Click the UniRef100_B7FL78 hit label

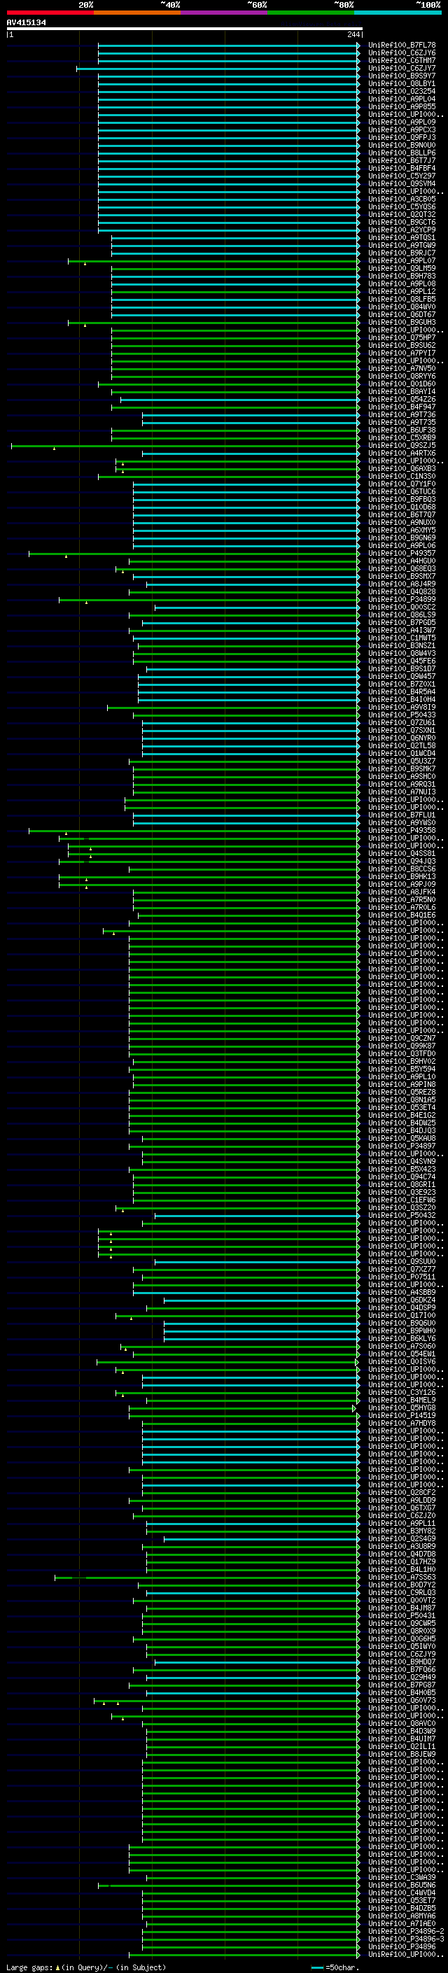[x=402, y=45]
